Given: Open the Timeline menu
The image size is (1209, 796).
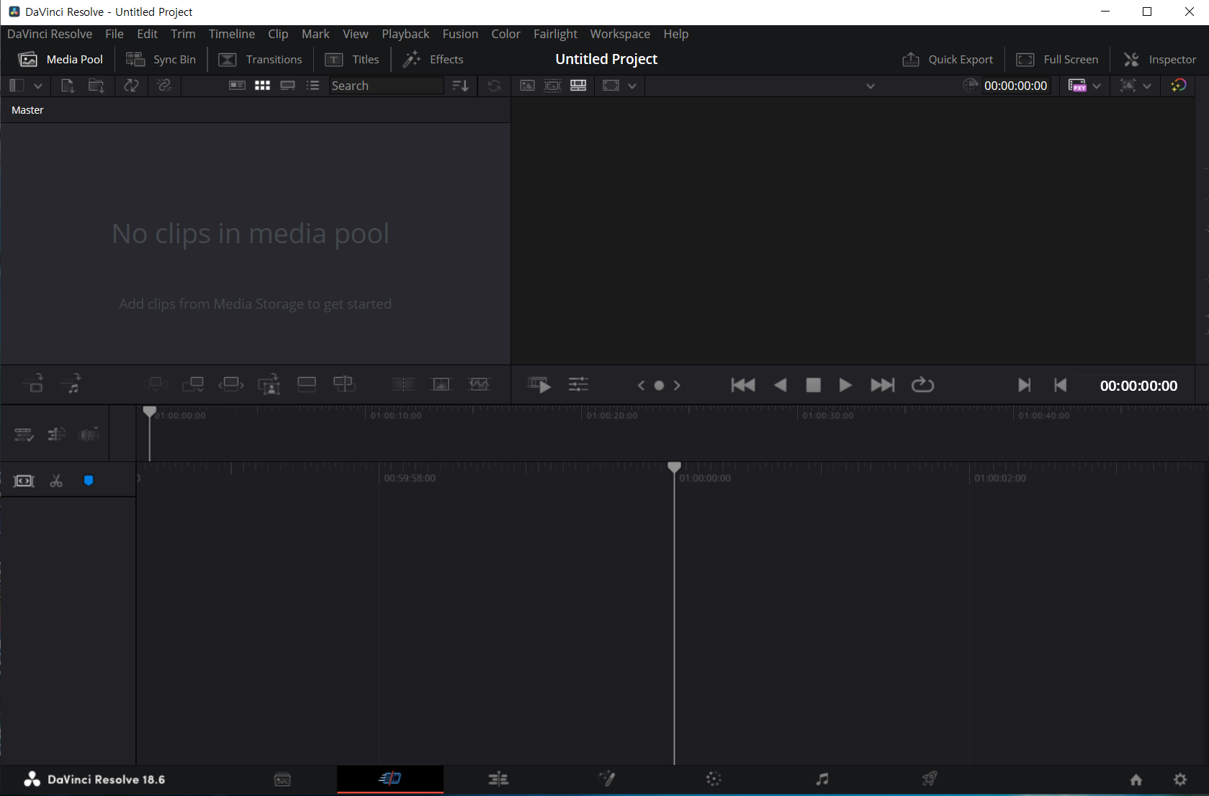Looking at the screenshot, I should click(231, 34).
